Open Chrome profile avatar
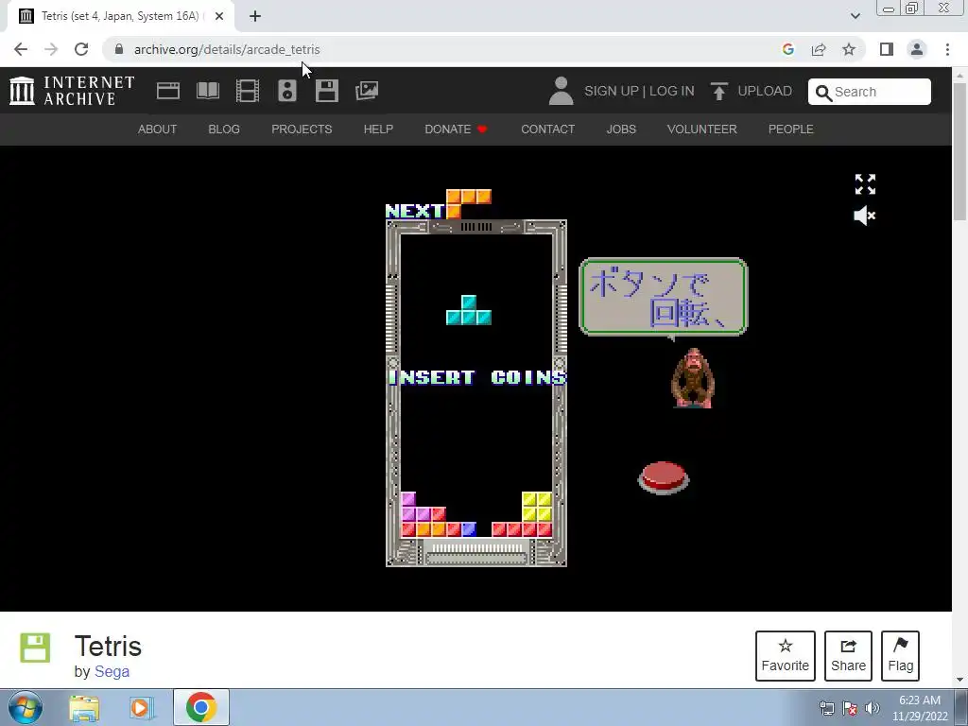 point(917,49)
